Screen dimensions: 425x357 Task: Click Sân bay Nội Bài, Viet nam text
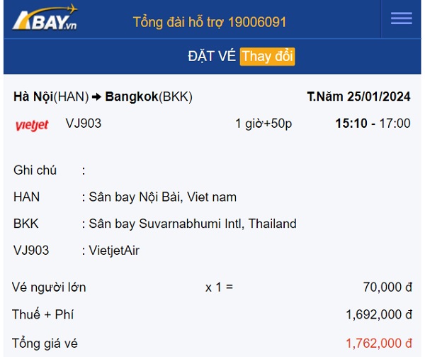click(163, 197)
